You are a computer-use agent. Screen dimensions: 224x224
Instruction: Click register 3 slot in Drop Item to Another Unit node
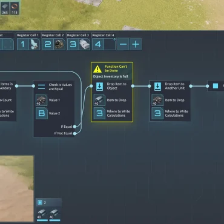tap(157, 113)
